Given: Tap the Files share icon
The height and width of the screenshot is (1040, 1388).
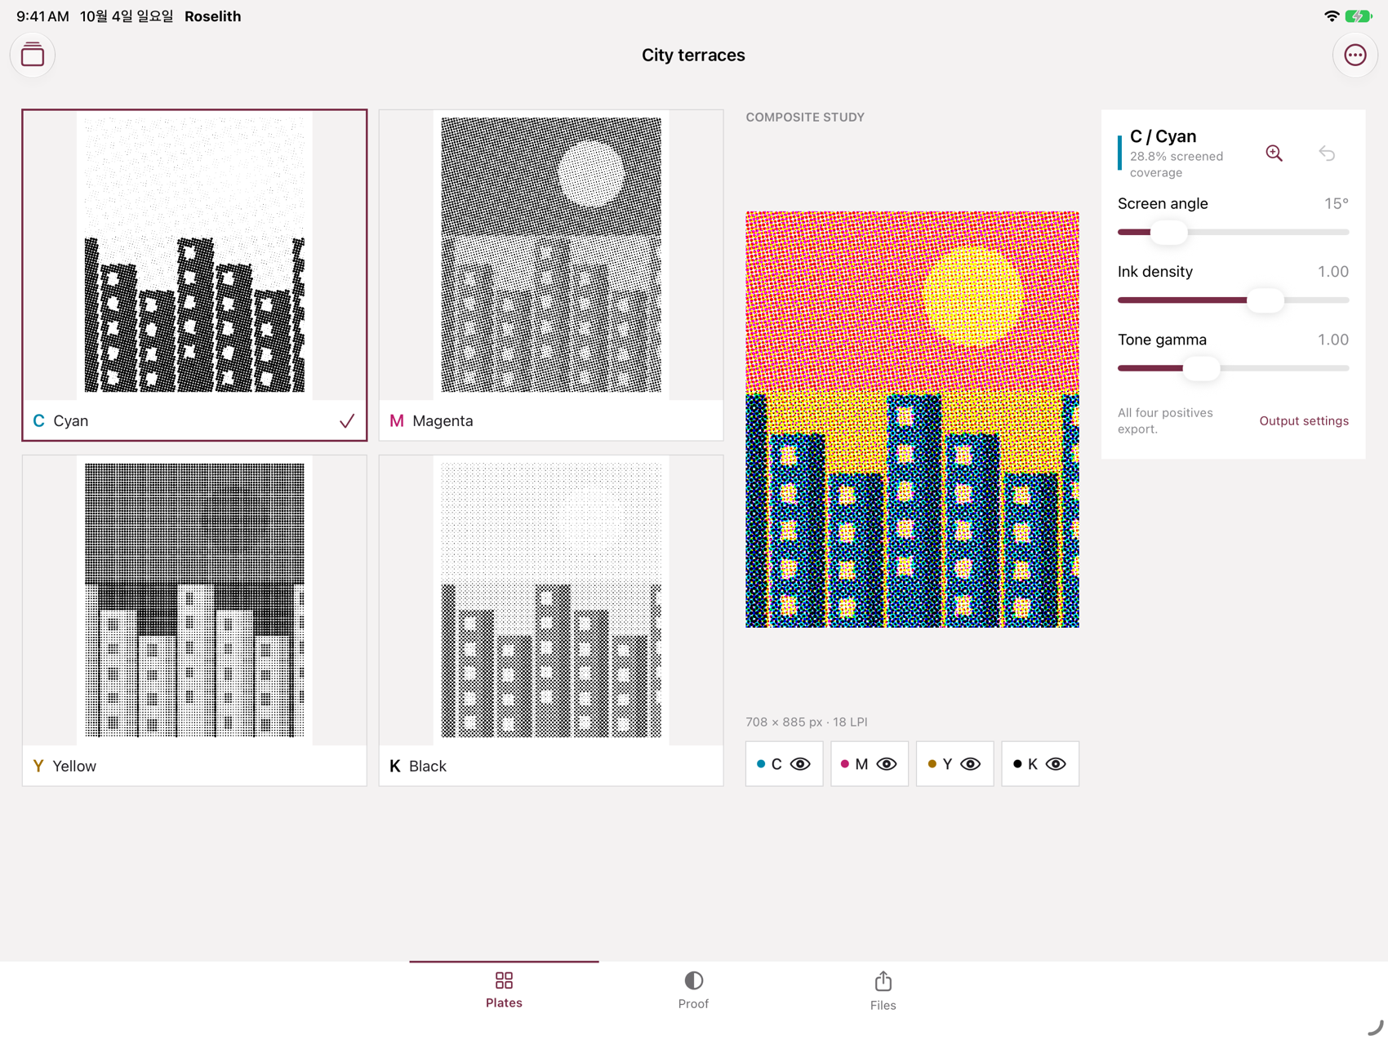Looking at the screenshot, I should 883,980.
